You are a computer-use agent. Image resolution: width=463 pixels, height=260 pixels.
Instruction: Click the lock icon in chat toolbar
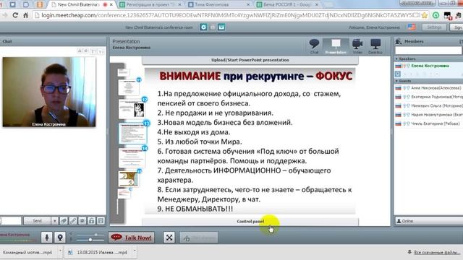coord(92,220)
